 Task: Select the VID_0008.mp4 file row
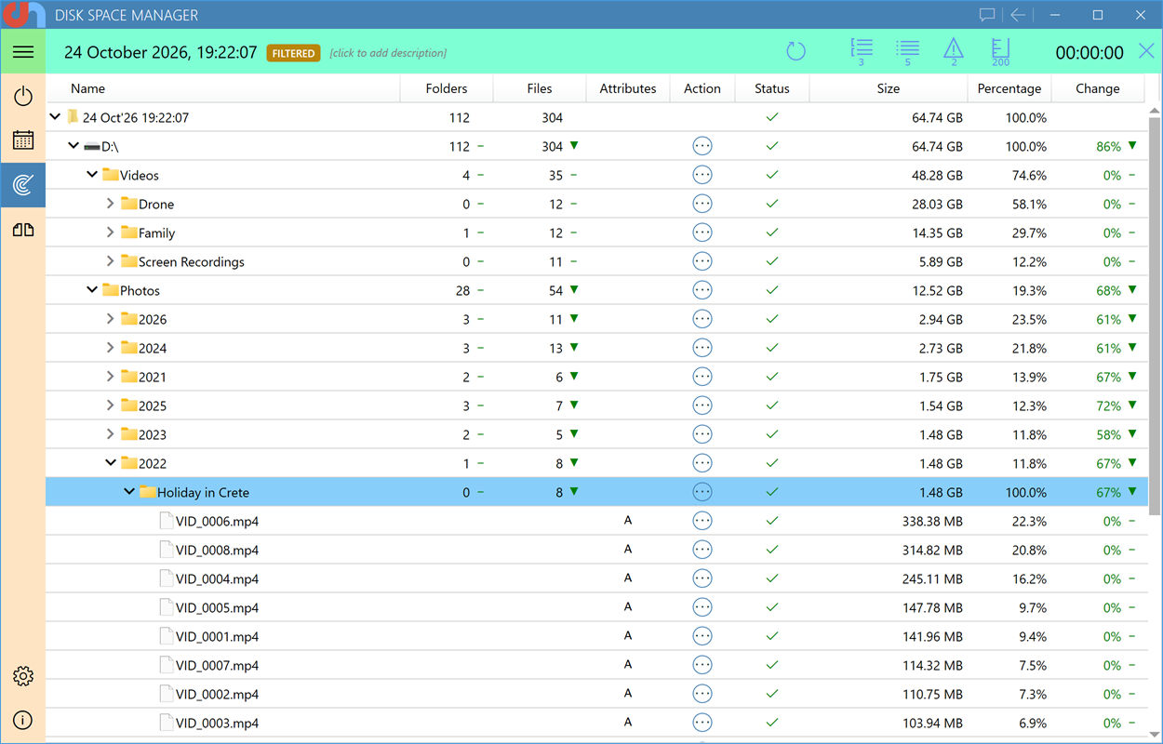click(596, 550)
